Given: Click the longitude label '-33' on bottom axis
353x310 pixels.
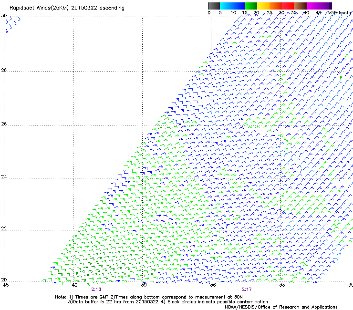Looking at the screenshot, I should (280, 285).
